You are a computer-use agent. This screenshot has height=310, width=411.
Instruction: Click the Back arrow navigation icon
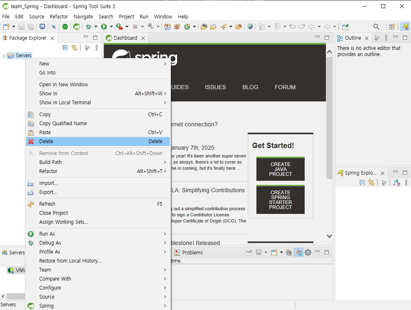[x=311, y=27]
